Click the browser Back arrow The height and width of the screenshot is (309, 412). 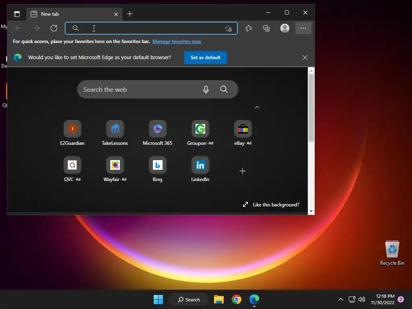pyautogui.click(x=19, y=28)
